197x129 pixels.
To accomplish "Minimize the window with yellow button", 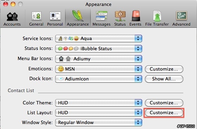I will click(13, 4).
